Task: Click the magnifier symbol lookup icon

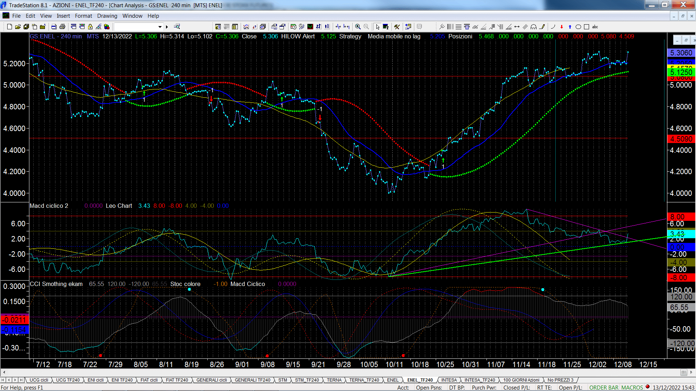Action: coord(177,27)
